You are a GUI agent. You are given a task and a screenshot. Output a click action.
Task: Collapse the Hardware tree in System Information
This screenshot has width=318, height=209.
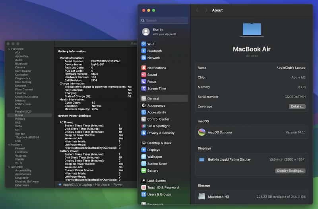(x=9, y=49)
